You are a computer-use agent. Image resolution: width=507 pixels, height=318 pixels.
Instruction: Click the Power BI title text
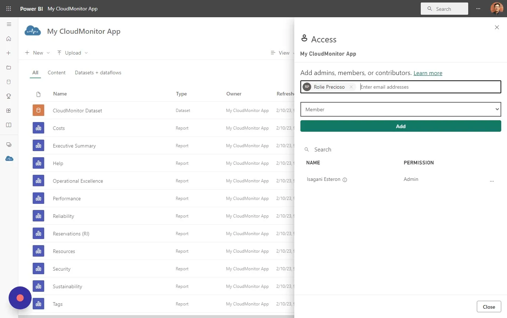pos(31,9)
